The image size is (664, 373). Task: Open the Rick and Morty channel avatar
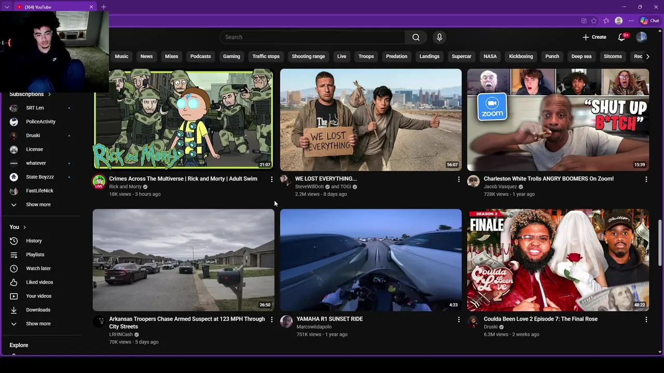tap(99, 181)
